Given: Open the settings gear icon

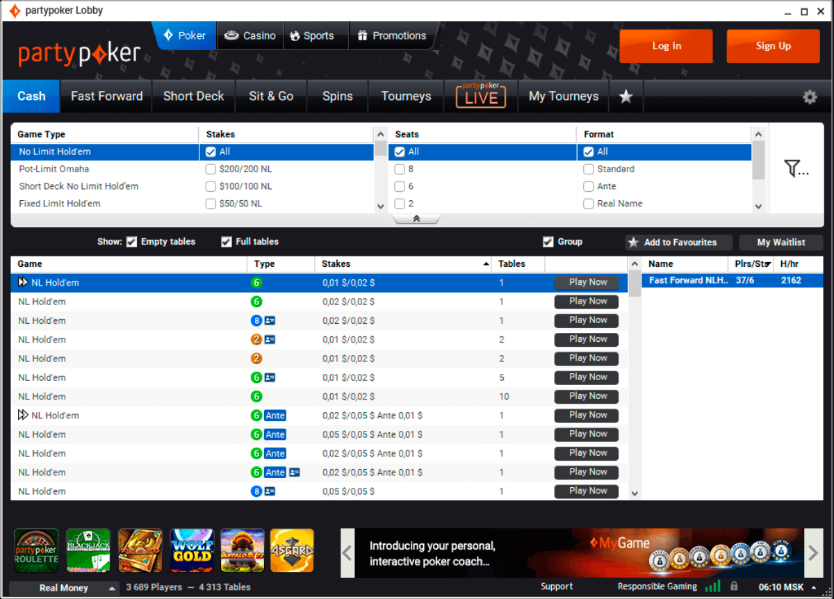Looking at the screenshot, I should (810, 97).
